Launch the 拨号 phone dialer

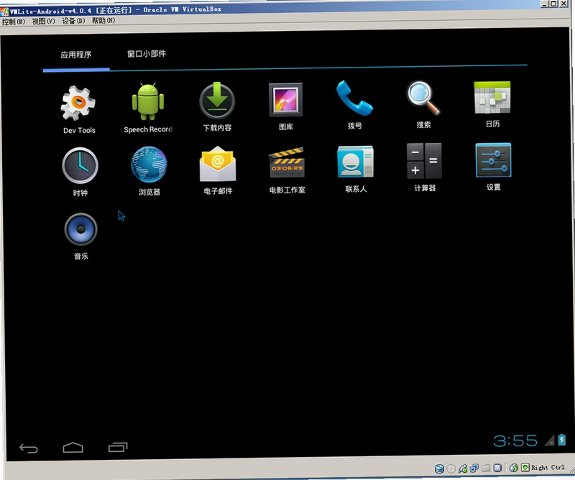click(x=354, y=98)
